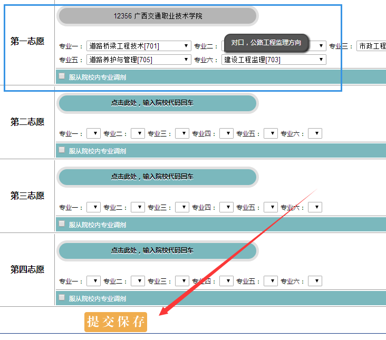Expand 专业三 dropdown in 第二志愿
Screen dimensions: 386x340
click(x=182, y=133)
